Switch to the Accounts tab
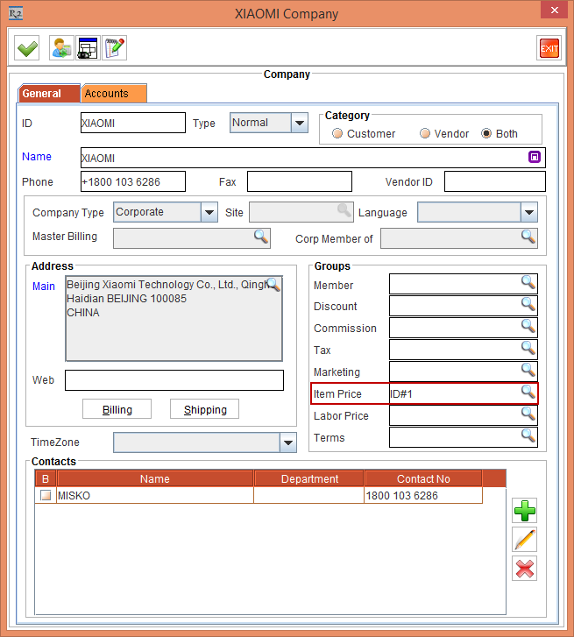The width and height of the screenshot is (574, 637). (113, 94)
